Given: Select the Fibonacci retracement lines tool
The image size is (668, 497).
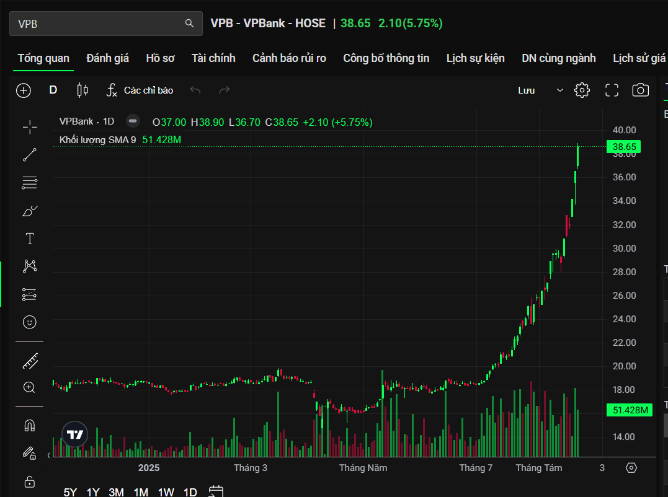Looking at the screenshot, I should pyautogui.click(x=30, y=183).
